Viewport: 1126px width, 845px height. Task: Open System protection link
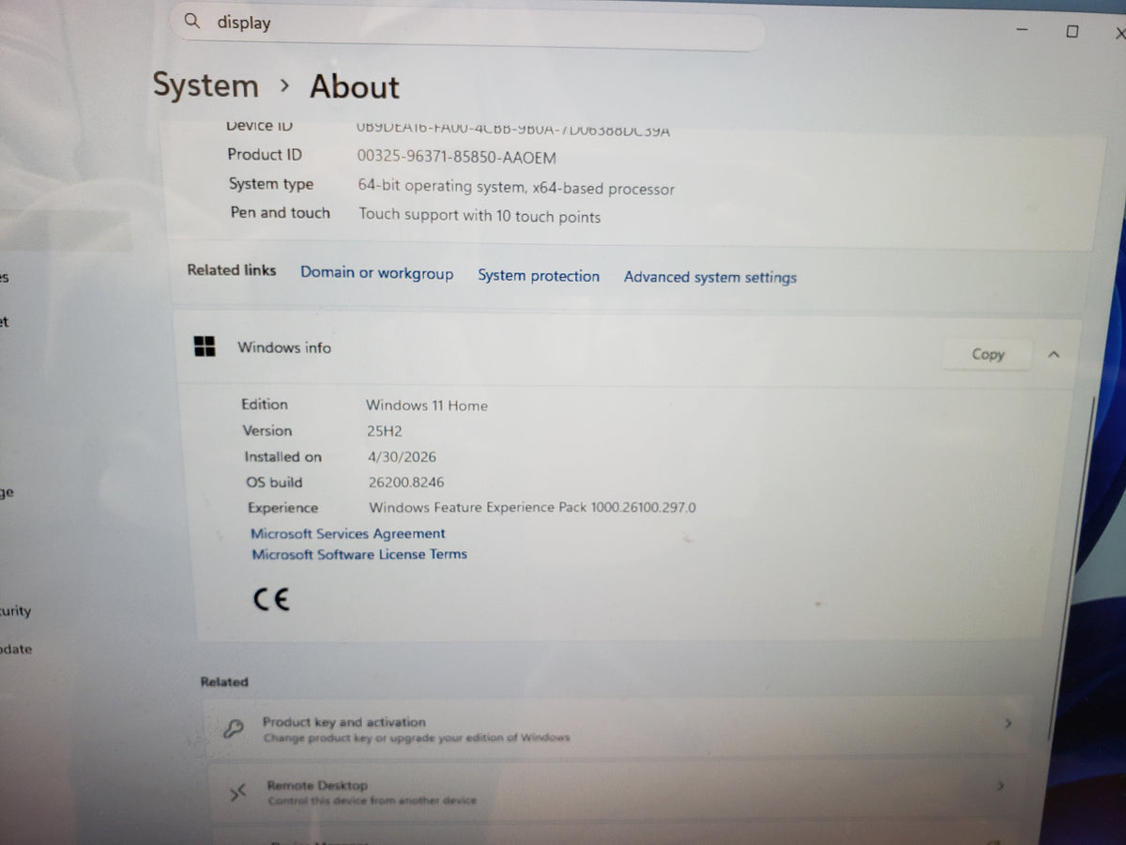tap(539, 276)
